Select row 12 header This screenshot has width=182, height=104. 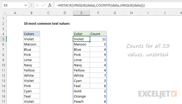(3, 75)
